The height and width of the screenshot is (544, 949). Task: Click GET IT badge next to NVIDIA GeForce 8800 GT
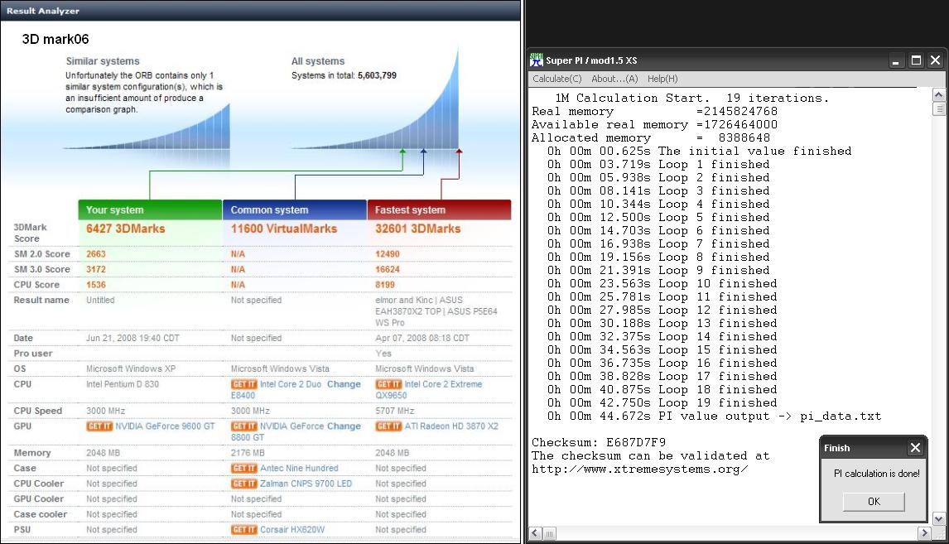point(244,426)
